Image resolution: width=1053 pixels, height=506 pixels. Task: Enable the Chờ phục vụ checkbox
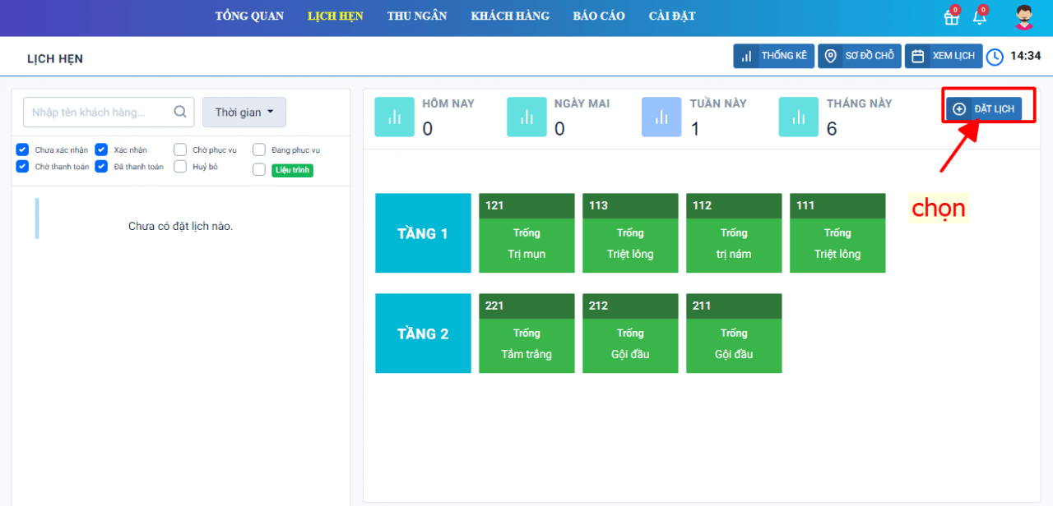[180, 149]
